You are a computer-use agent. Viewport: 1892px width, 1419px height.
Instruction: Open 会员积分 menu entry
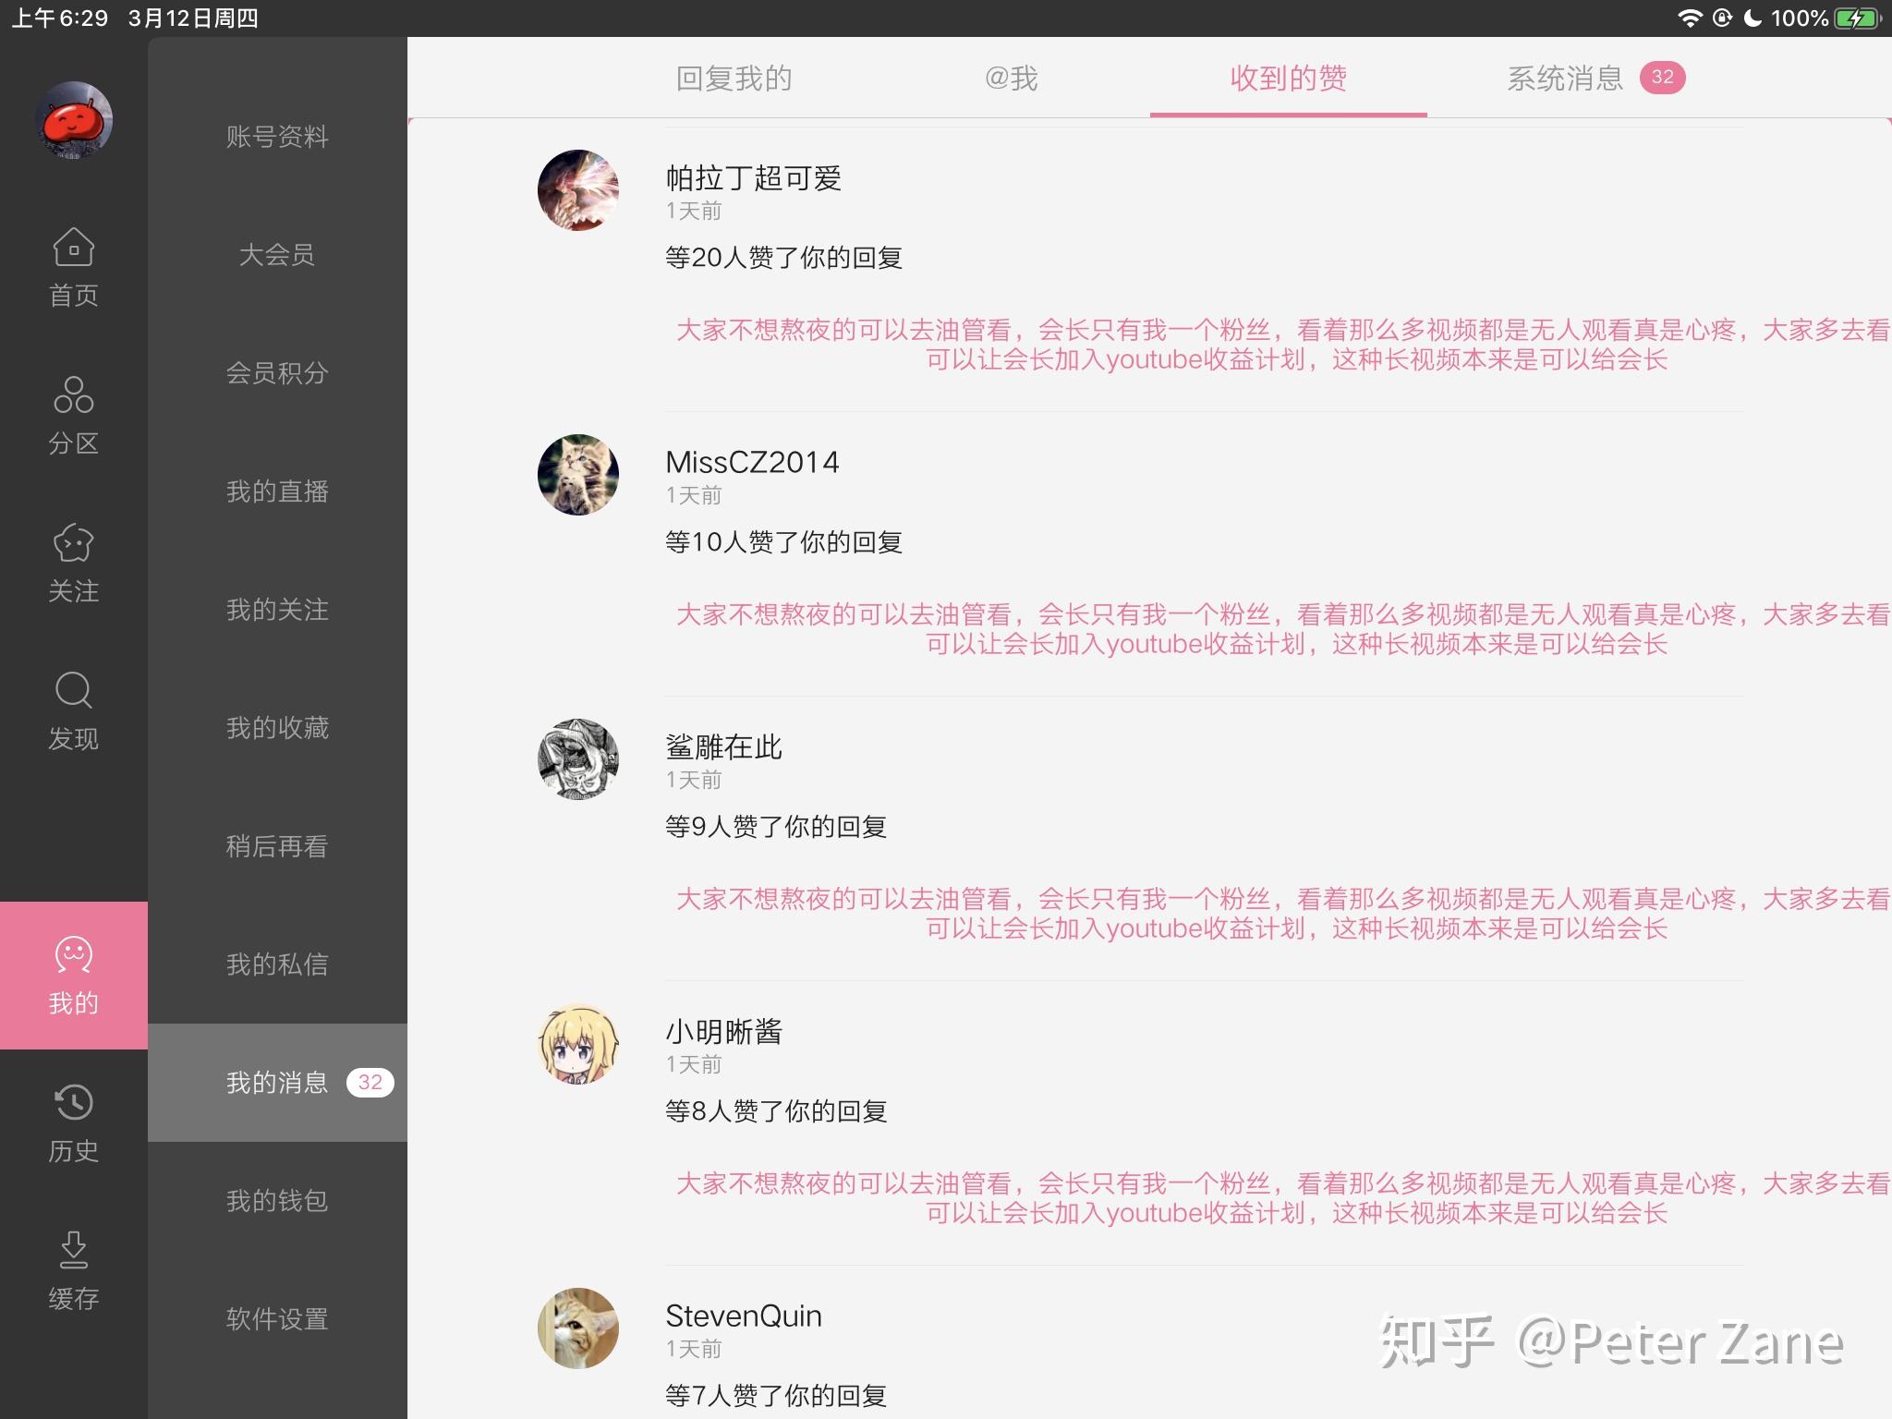(x=277, y=373)
